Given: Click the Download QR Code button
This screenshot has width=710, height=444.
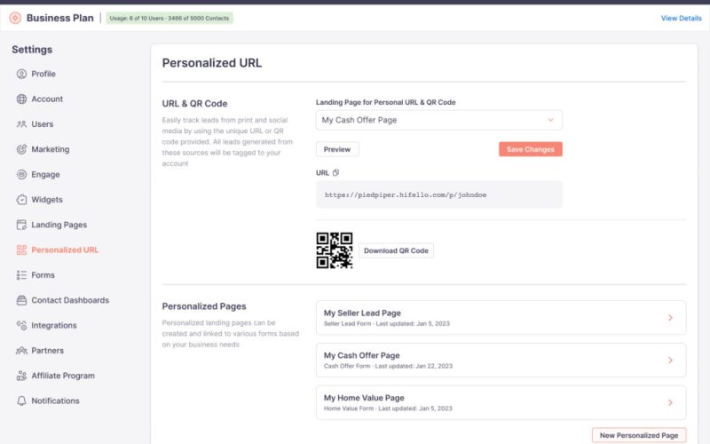Looking at the screenshot, I should click(396, 250).
